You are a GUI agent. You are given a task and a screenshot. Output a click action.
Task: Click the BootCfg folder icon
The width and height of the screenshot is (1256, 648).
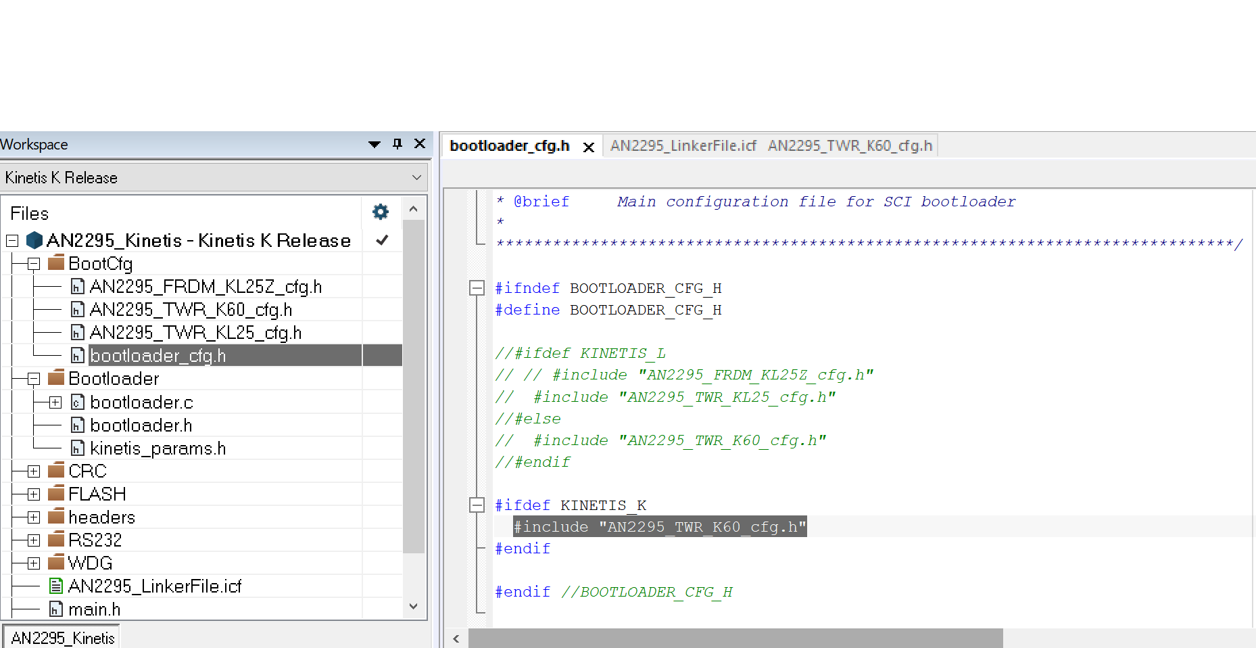click(x=56, y=263)
